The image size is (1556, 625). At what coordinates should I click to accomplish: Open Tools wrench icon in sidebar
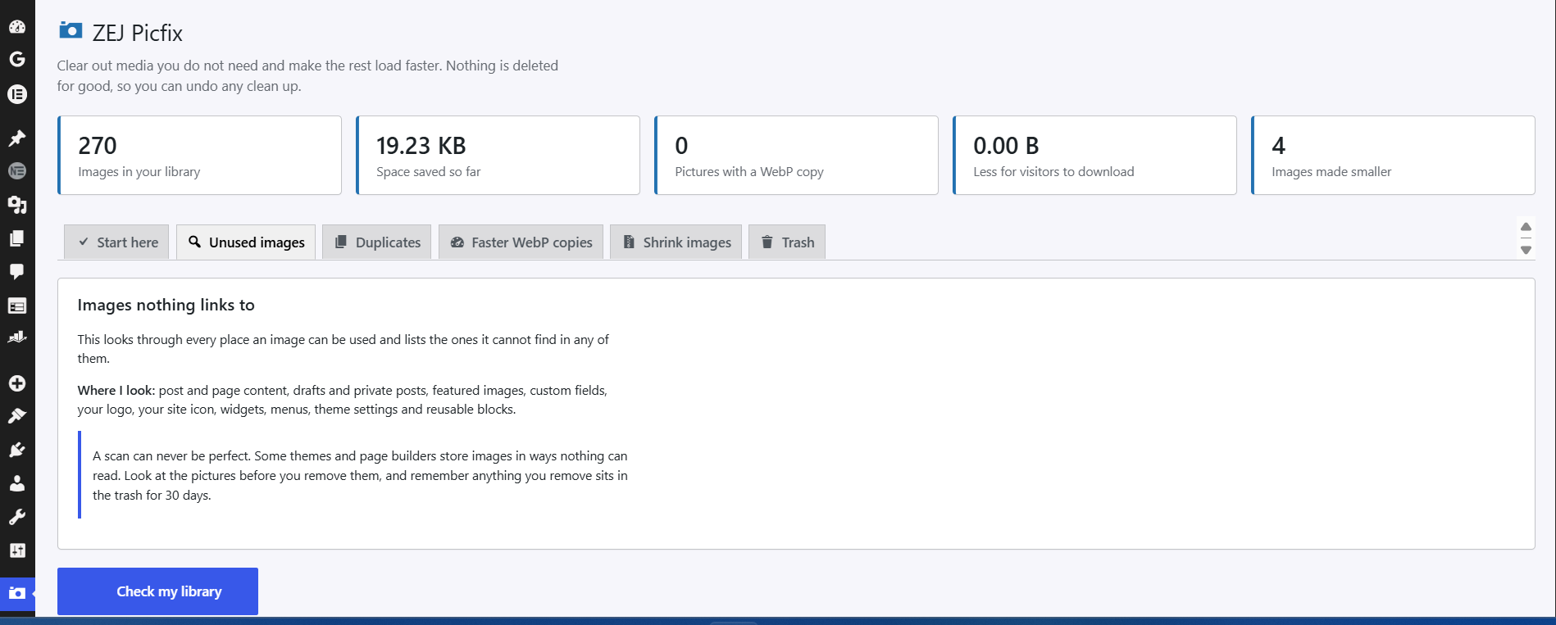pos(17,517)
